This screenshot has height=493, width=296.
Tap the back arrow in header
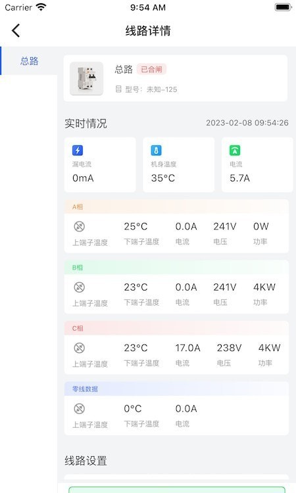16,30
